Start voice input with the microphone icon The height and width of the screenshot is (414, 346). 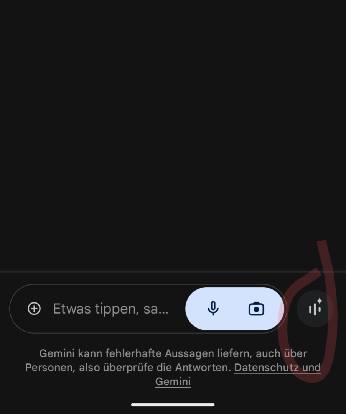tap(213, 308)
